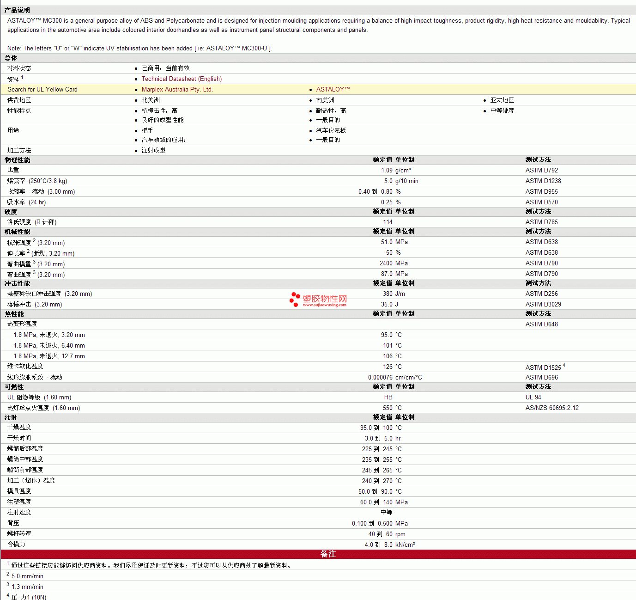Click the 热灯丝点火温度 (1.60 mm) label
The image size is (636, 600).
[x=43, y=408]
